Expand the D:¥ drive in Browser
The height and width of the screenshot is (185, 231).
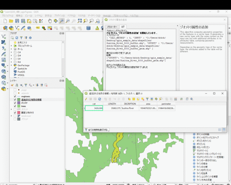pyautogui.click(x=11, y=56)
